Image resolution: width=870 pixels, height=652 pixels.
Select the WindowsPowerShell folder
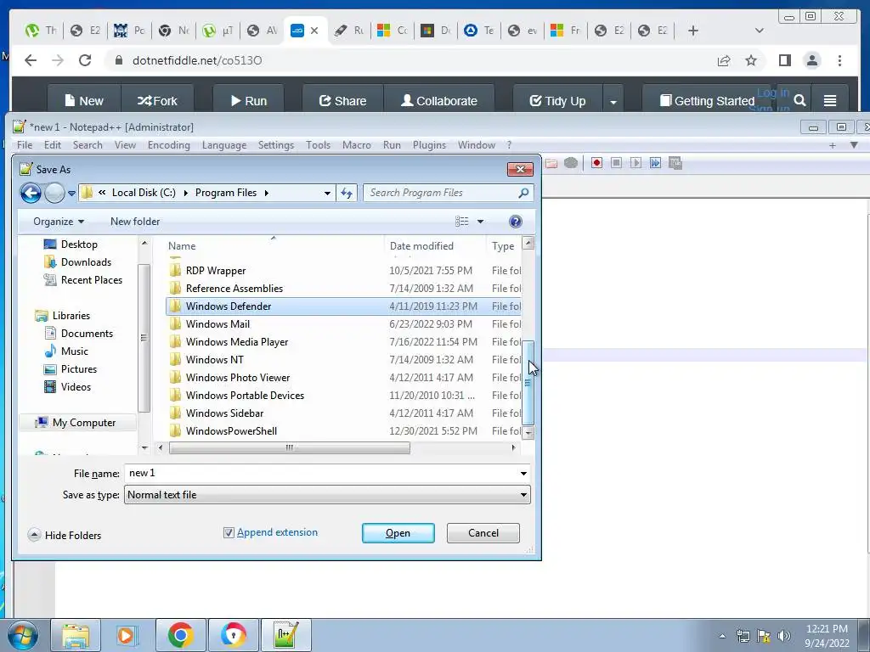click(343, 431)
